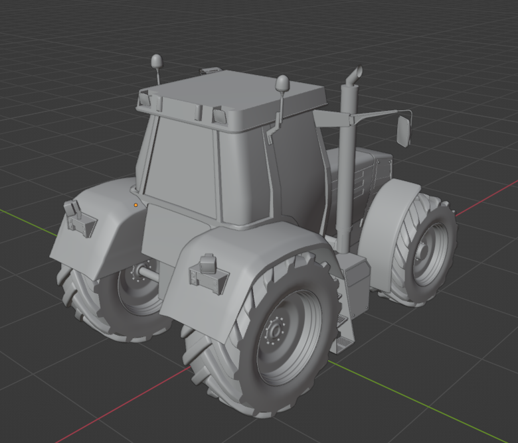Viewport: 518px width, 443px height.
Task: Click the beacon light on the roof's right stalk
Action: click(x=282, y=83)
